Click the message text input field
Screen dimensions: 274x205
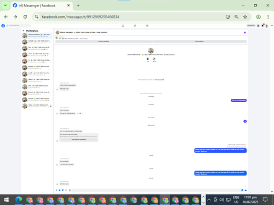coord(155,190)
